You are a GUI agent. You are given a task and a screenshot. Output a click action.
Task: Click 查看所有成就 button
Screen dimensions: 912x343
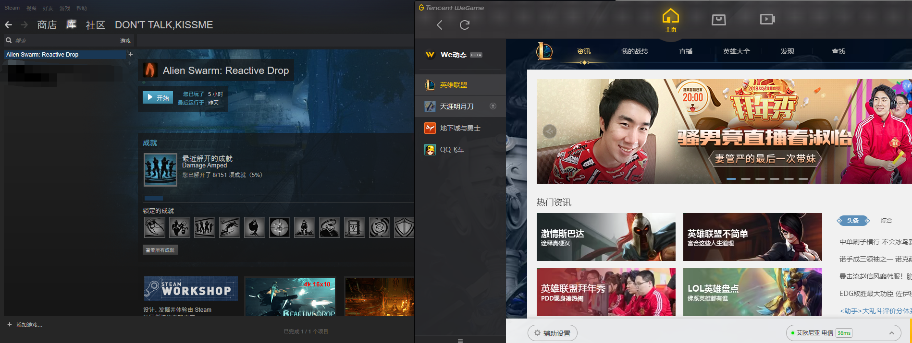(160, 250)
